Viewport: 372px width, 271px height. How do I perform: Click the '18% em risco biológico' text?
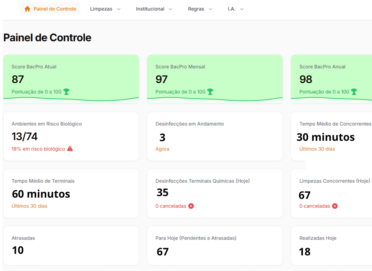coord(38,149)
